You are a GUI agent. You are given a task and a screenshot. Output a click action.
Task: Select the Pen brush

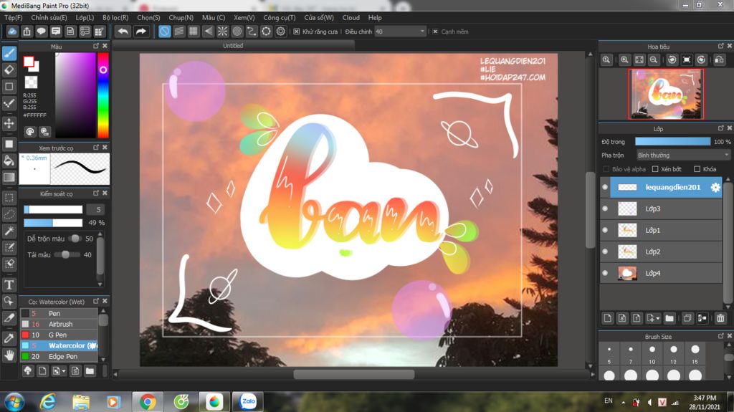tap(59, 313)
